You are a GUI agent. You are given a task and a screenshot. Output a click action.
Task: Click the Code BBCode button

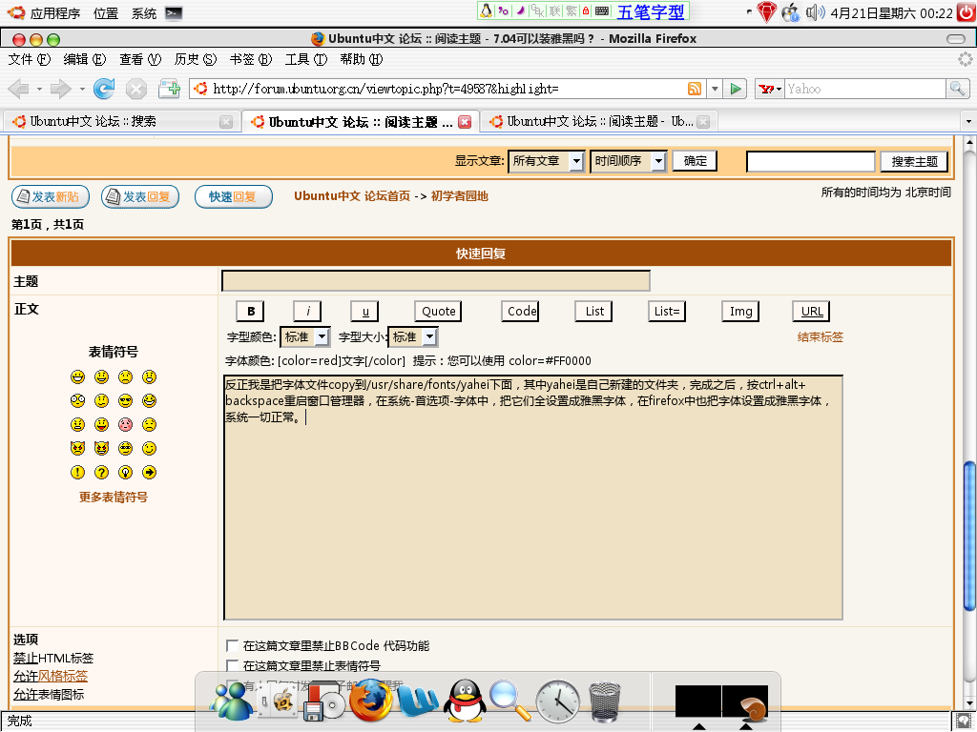(x=520, y=312)
